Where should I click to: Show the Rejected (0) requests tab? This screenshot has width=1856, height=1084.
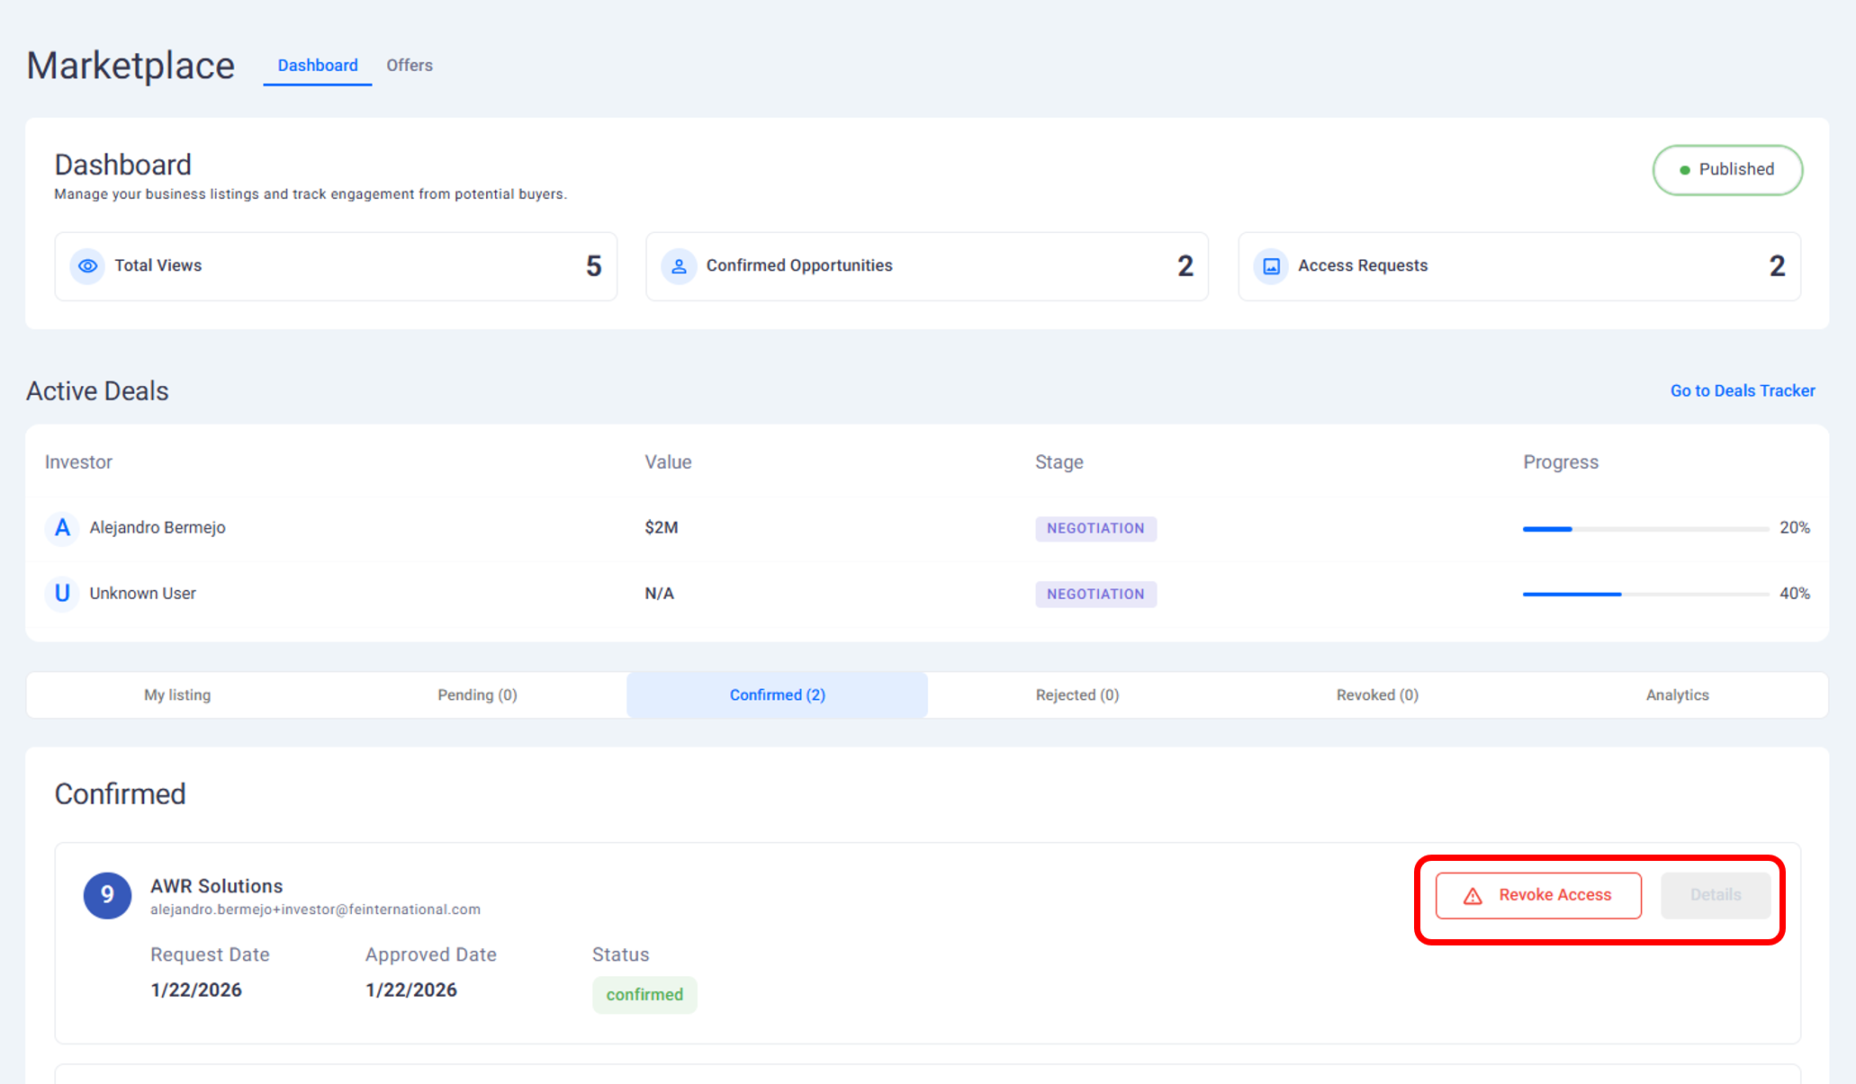[x=1077, y=695]
